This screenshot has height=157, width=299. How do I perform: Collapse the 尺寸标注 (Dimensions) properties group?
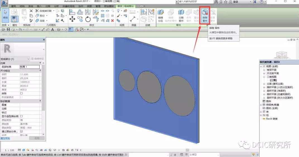40,71
